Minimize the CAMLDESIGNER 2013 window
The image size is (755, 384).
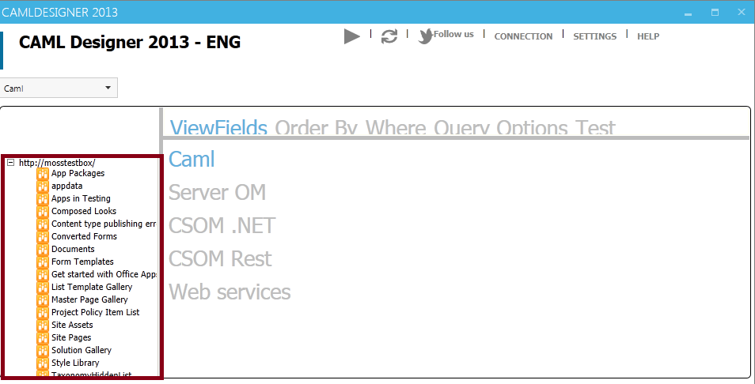[688, 13]
